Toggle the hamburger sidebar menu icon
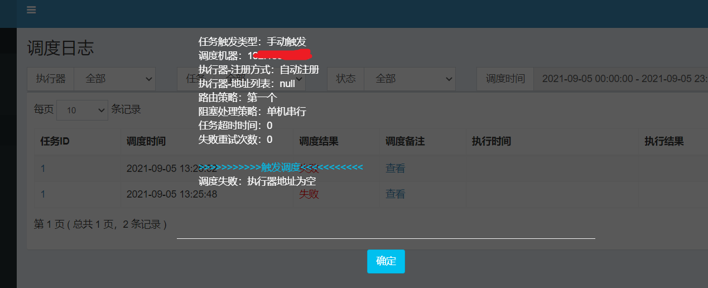The width and height of the screenshot is (708, 288). tap(31, 10)
